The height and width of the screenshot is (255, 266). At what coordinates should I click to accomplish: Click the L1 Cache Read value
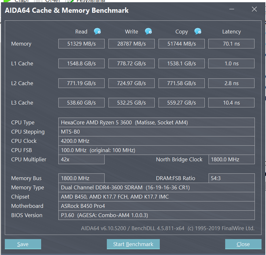pos(81,63)
